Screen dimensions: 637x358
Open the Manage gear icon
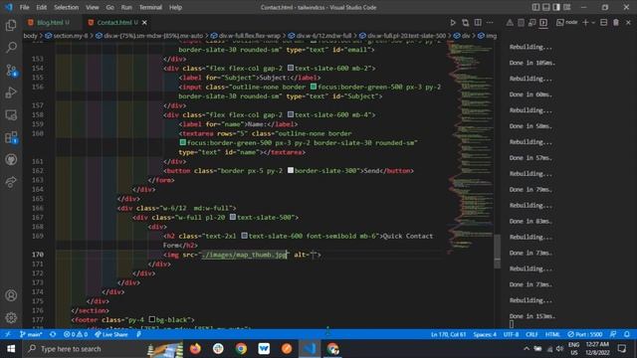click(x=11, y=317)
